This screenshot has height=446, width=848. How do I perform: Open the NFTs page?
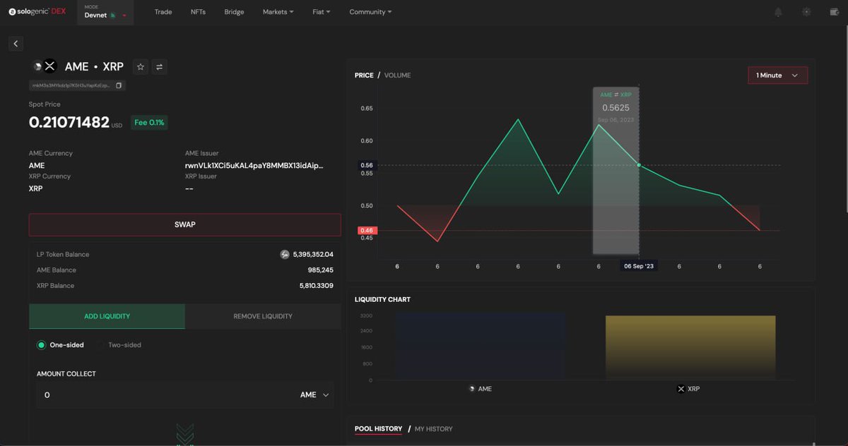(x=199, y=12)
